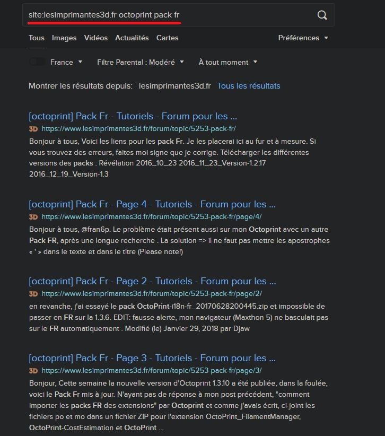Switch to the Vidéos tab
The image size is (385, 436).
tap(96, 38)
